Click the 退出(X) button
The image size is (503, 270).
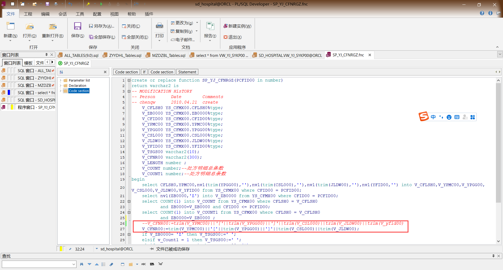pyautogui.click(x=233, y=37)
